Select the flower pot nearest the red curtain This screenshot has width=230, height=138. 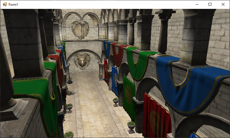tap(131, 127)
